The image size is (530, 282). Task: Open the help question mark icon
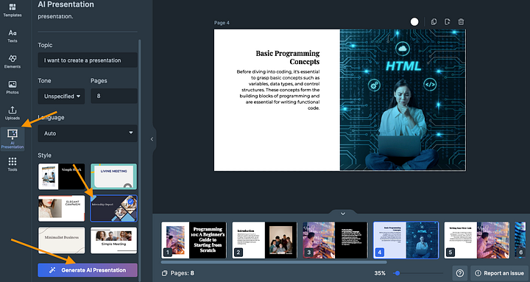click(459, 273)
